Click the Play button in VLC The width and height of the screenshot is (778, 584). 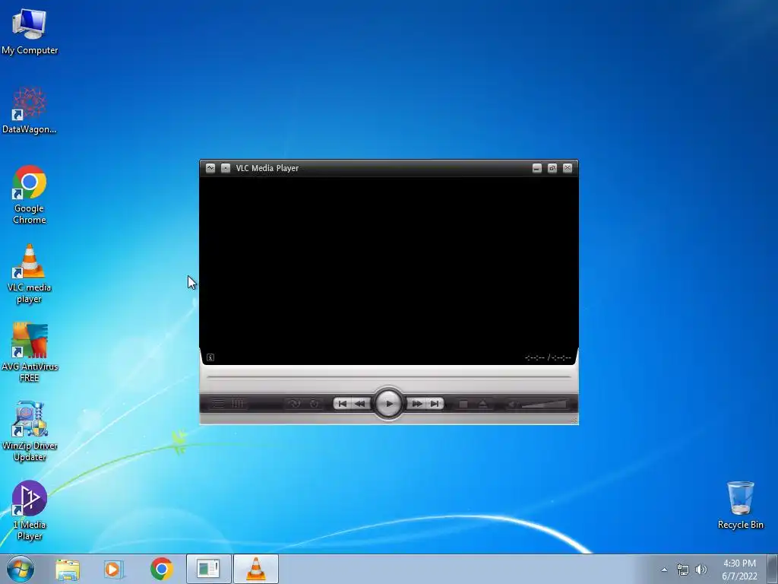388,403
